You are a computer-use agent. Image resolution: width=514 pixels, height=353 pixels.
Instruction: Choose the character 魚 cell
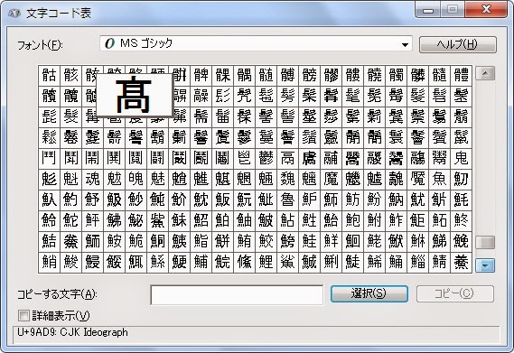tap(440, 179)
